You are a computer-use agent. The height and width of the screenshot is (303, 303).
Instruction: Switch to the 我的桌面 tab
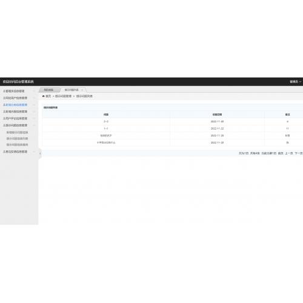click(48, 90)
